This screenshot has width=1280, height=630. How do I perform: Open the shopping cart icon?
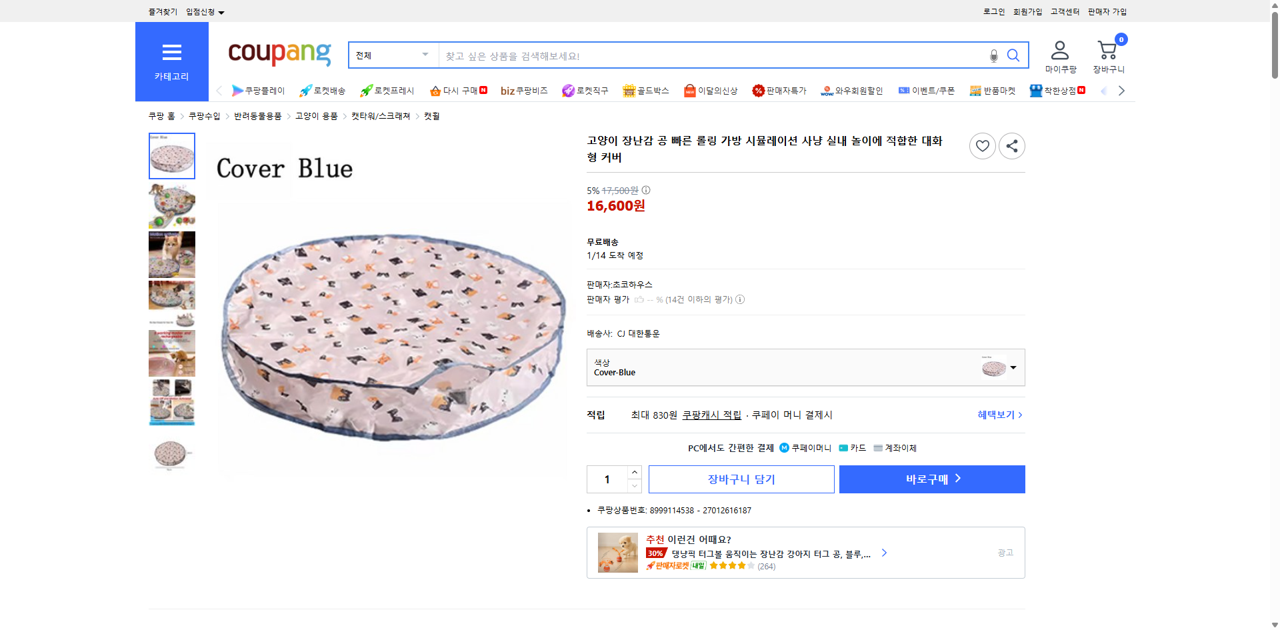coord(1107,48)
